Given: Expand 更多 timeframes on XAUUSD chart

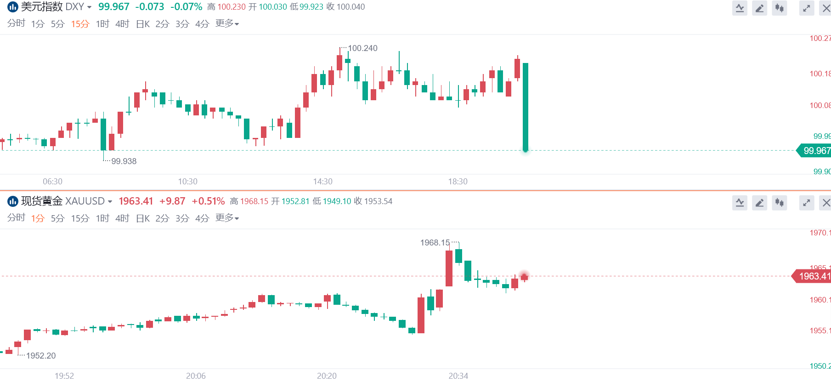Looking at the screenshot, I should pos(227,218).
